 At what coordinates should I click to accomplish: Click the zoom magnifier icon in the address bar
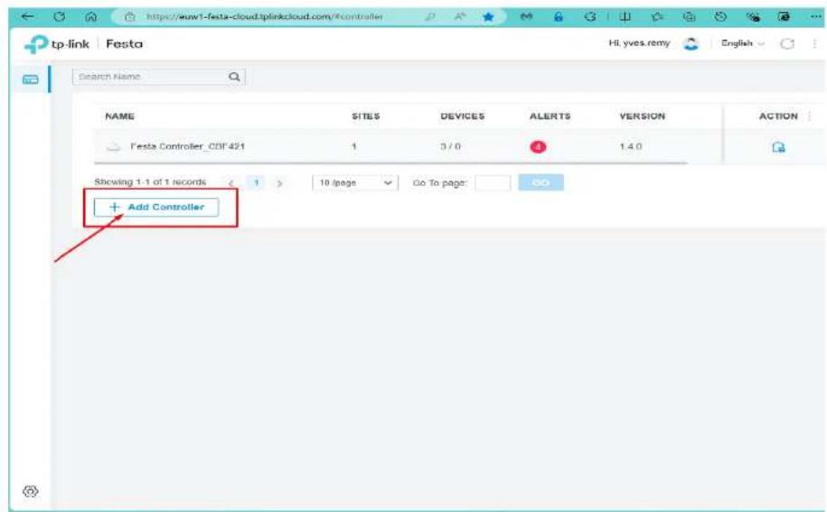431,17
